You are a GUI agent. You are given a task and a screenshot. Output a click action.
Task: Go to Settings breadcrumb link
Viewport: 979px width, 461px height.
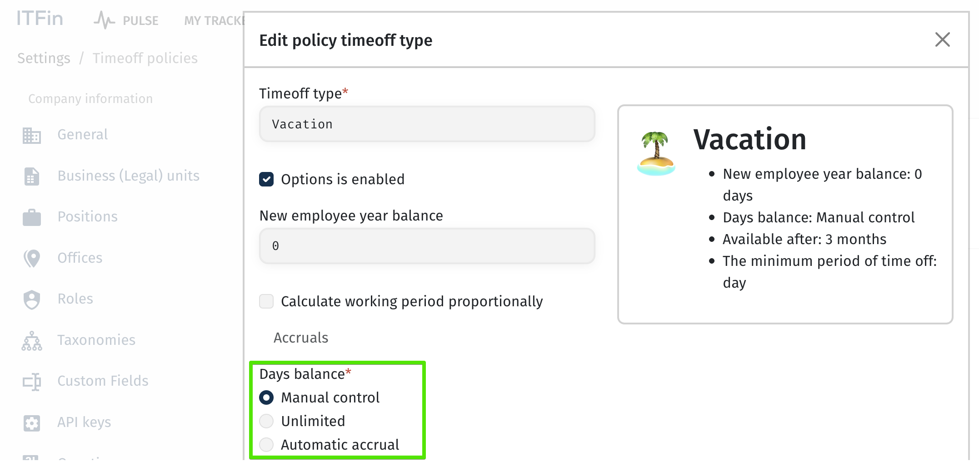click(44, 58)
